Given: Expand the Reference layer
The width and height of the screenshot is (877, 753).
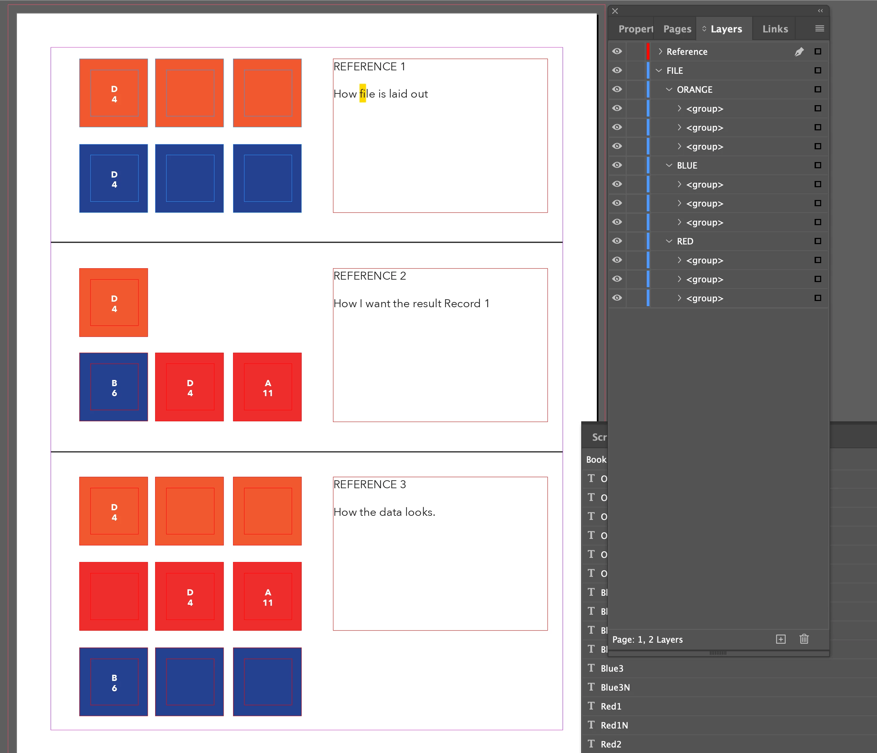Looking at the screenshot, I should coord(660,52).
